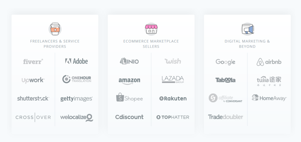This screenshot has width=301, height=142.
Task: Click the megaphone digital marketing icon
Action: 248,29
